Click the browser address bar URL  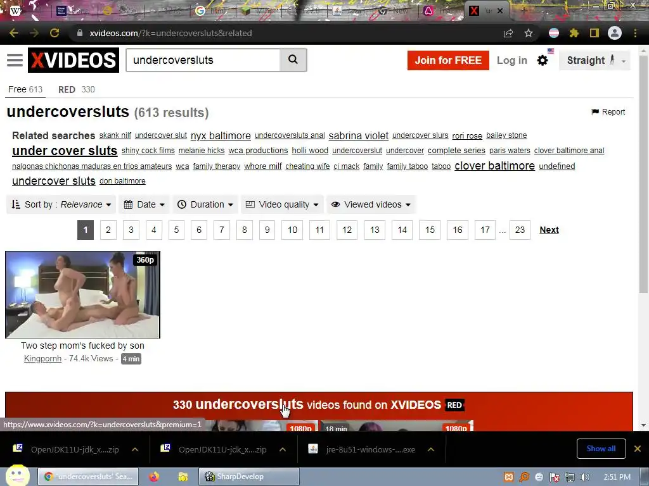pyautogui.click(x=170, y=33)
